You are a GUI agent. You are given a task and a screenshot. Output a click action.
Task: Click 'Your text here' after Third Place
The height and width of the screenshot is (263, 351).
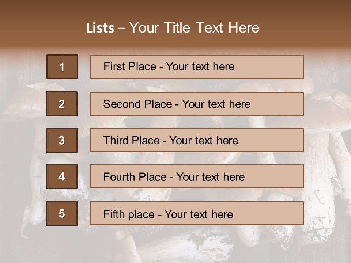tap(204, 140)
